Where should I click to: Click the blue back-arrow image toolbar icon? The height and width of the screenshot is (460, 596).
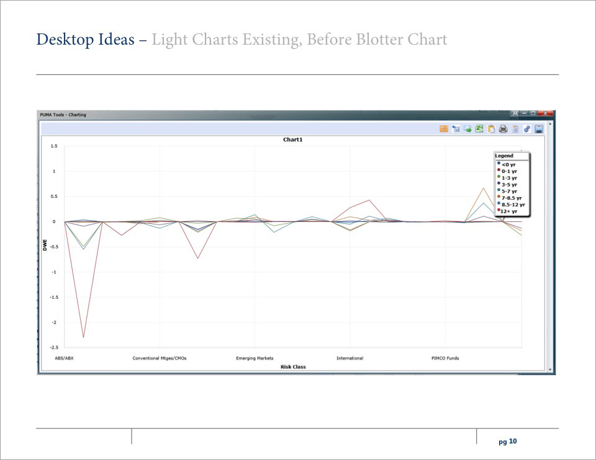(x=456, y=129)
